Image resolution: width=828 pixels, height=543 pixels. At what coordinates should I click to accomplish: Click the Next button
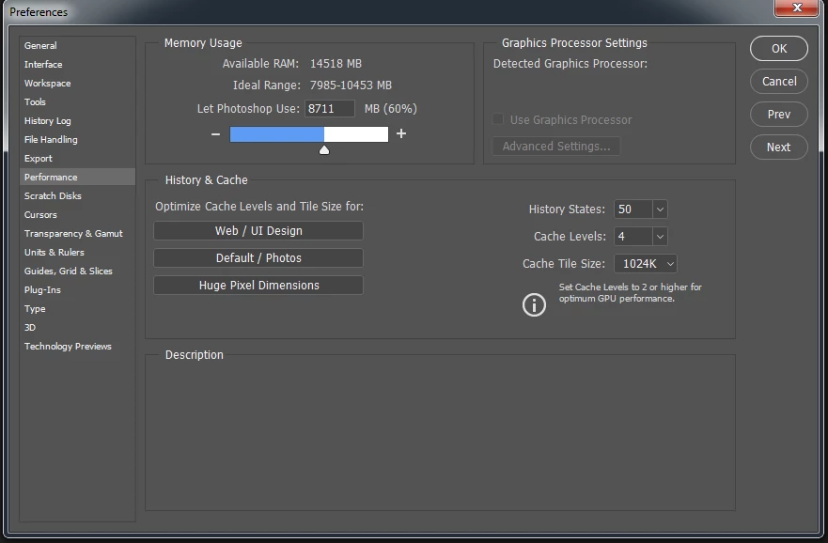(x=779, y=147)
